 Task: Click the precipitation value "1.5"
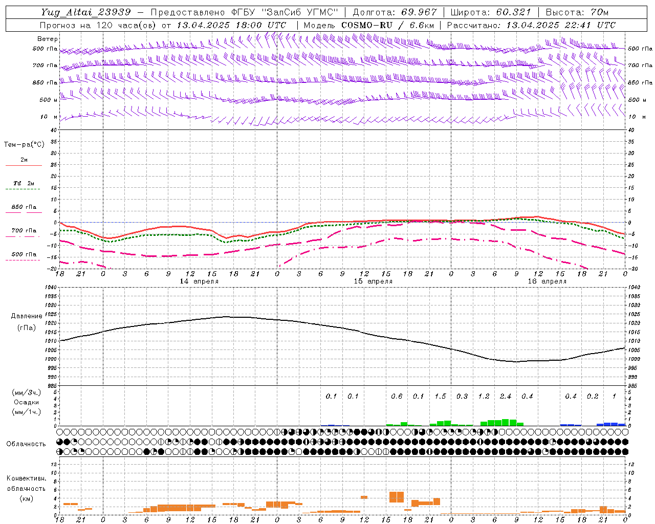(x=440, y=397)
